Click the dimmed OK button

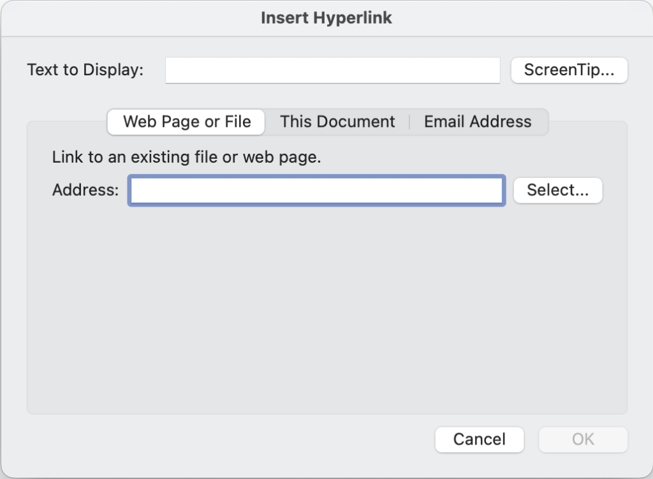click(x=583, y=439)
